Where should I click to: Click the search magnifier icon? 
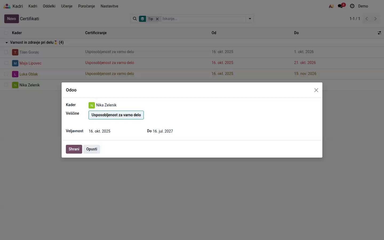pyautogui.click(x=135, y=19)
